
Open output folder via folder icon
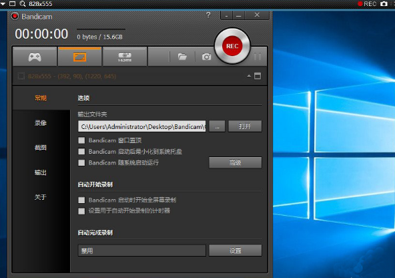point(182,57)
